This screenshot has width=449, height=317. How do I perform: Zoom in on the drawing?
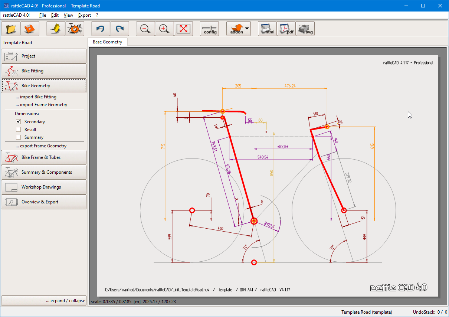164,29
